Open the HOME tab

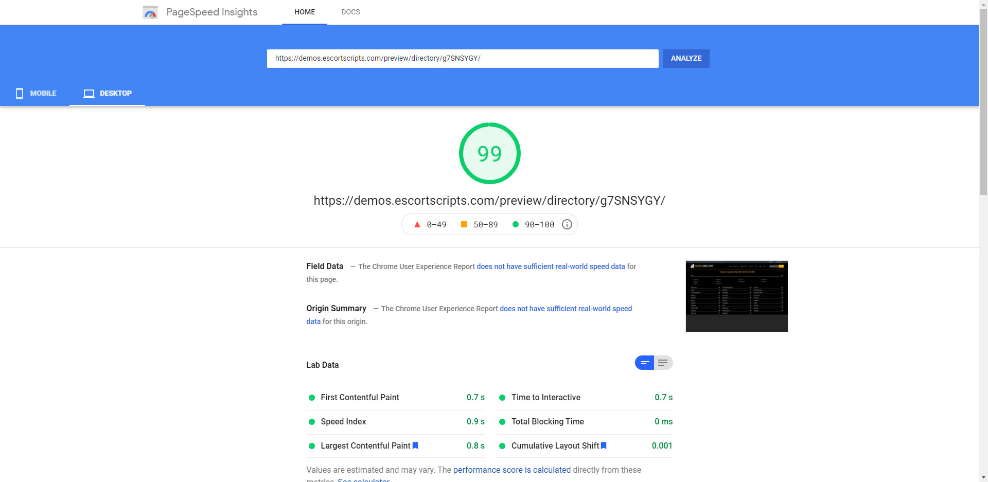pyautogui.click(x=305, y=12)
